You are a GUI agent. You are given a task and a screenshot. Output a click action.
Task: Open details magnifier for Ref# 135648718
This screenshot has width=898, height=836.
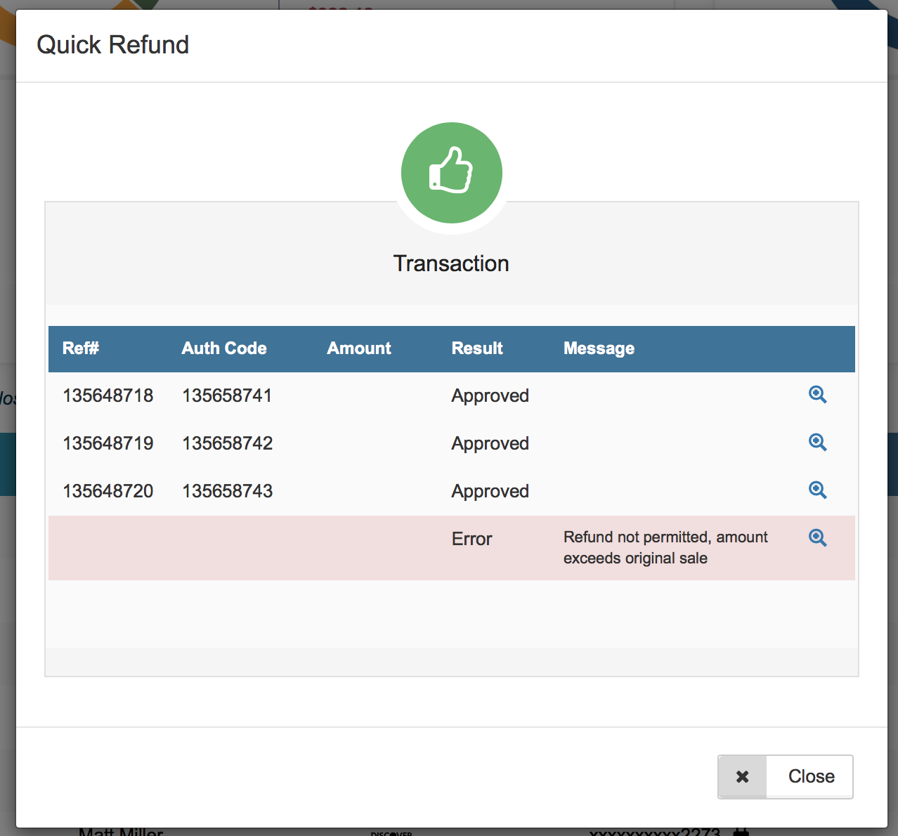pos(817,395)
